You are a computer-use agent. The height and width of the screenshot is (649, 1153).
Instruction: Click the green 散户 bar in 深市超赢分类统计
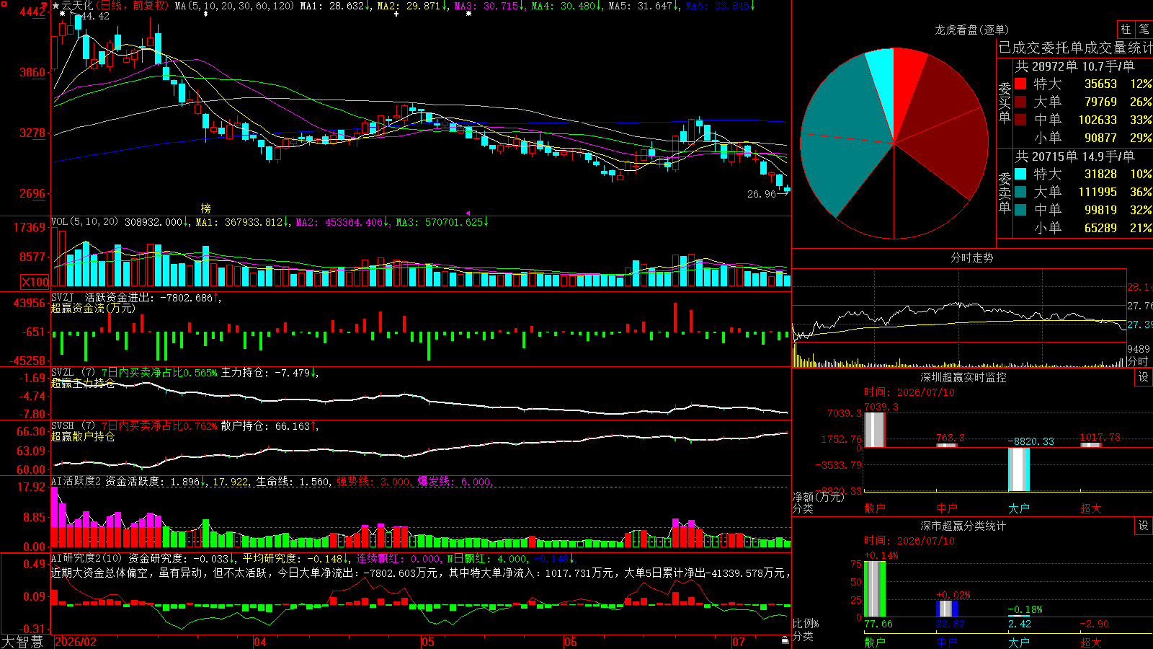(874, 589)
